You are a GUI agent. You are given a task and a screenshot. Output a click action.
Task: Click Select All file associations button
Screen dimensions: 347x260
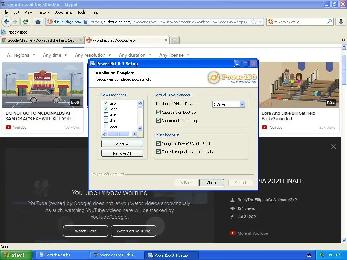tap(122, 144)
